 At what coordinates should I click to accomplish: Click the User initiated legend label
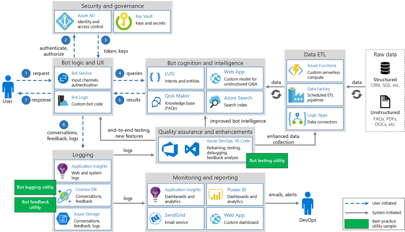coord(384,203)
